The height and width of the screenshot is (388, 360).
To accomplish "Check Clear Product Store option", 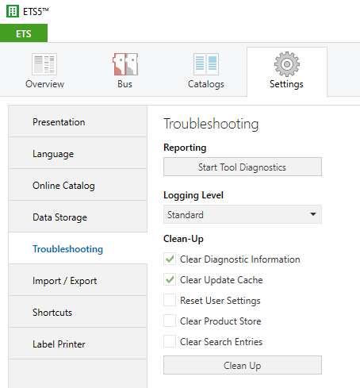I will [x=170, y=321].
